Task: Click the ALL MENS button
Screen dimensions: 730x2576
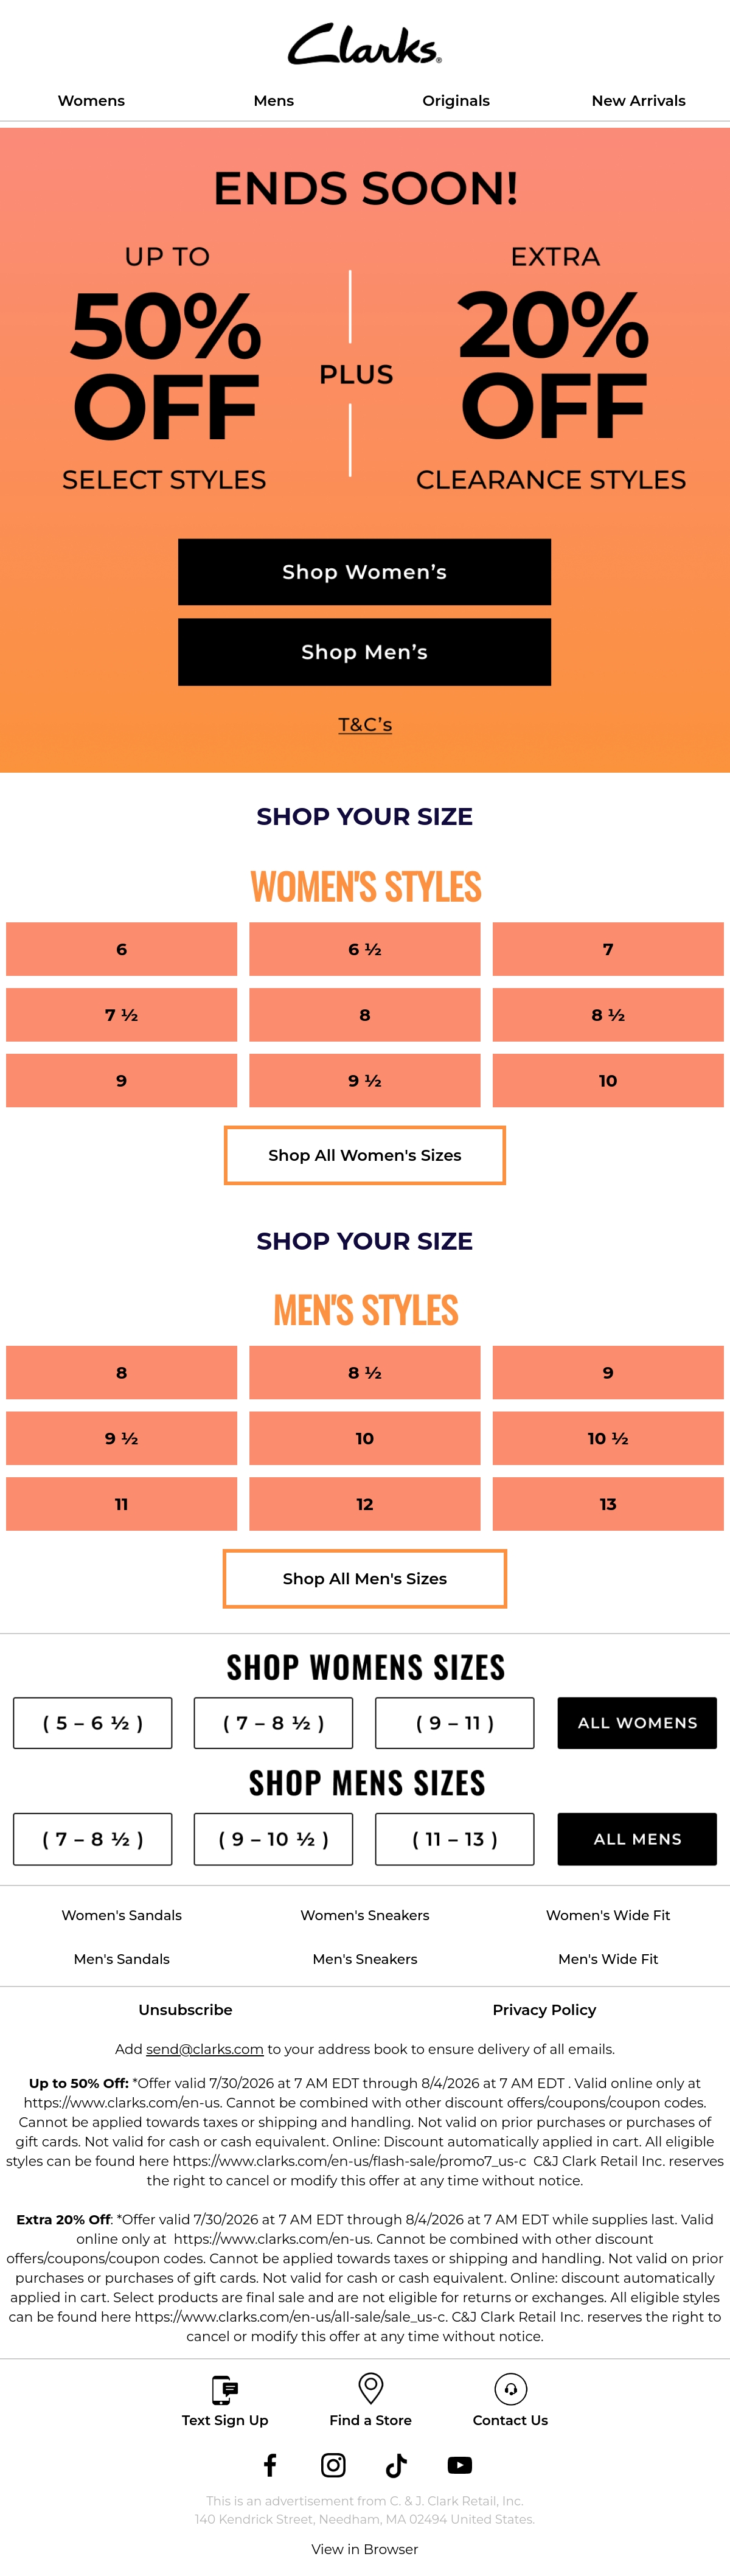Action: (637, 1839)
